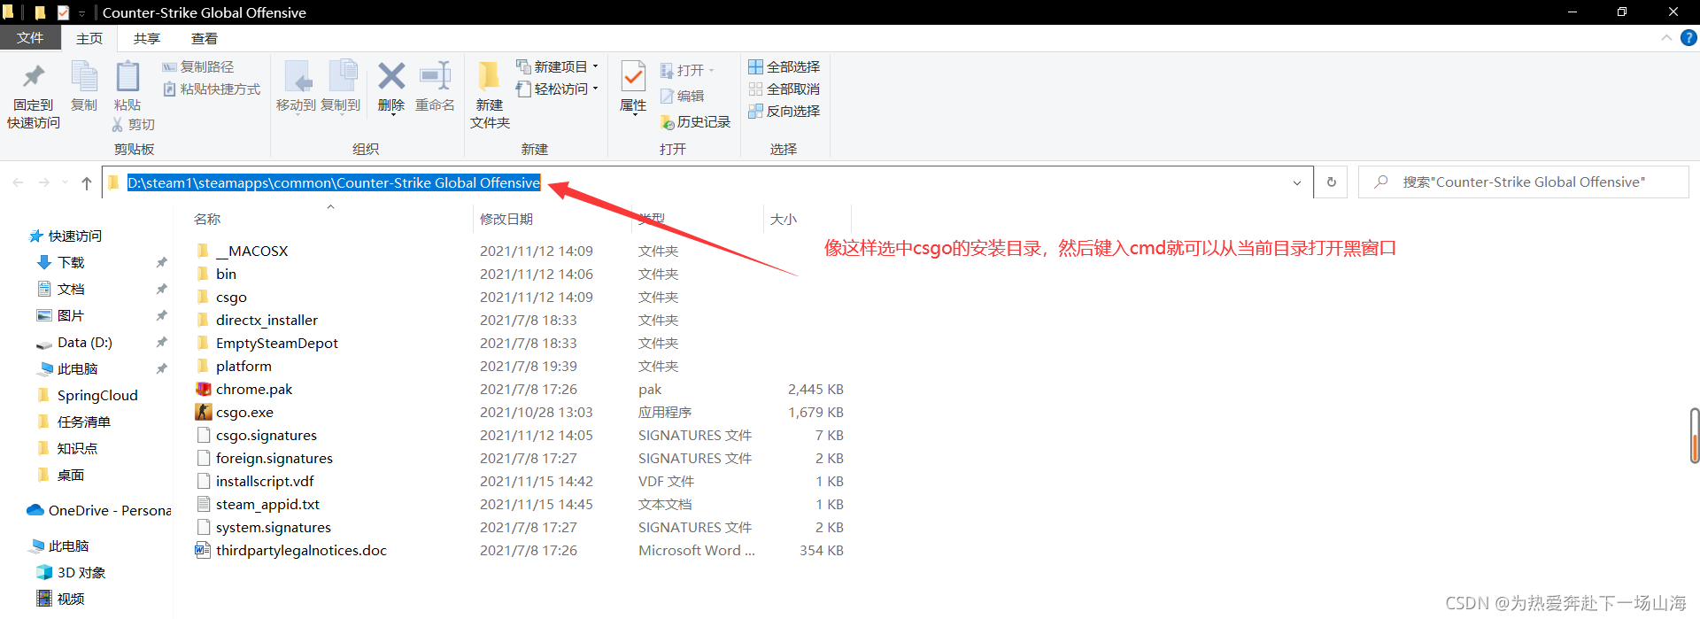Click the Refresh button
The image size is (1700, 619).
click(x=1331, y=182)
